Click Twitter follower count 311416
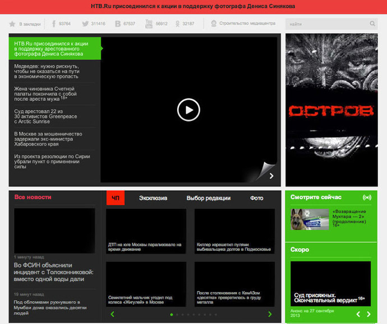This screenshot has height=324, width=387. point(98,24)
